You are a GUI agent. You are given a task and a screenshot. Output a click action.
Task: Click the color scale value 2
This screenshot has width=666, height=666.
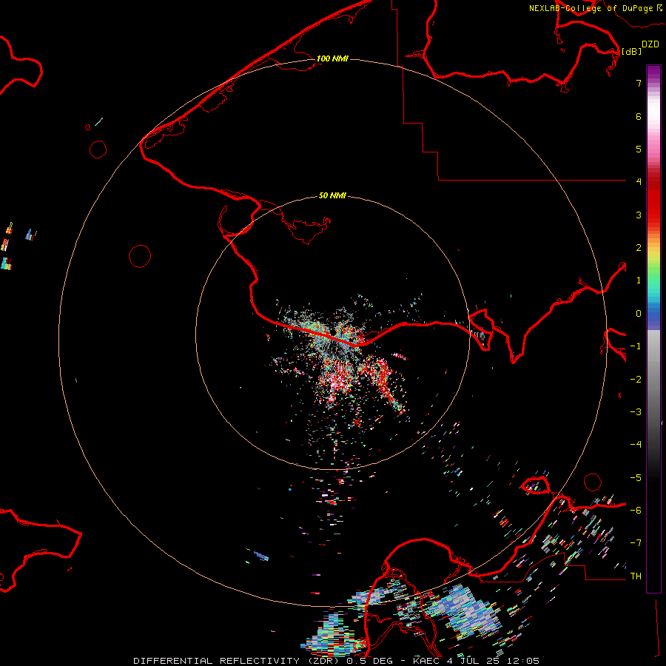pos(639,248)
